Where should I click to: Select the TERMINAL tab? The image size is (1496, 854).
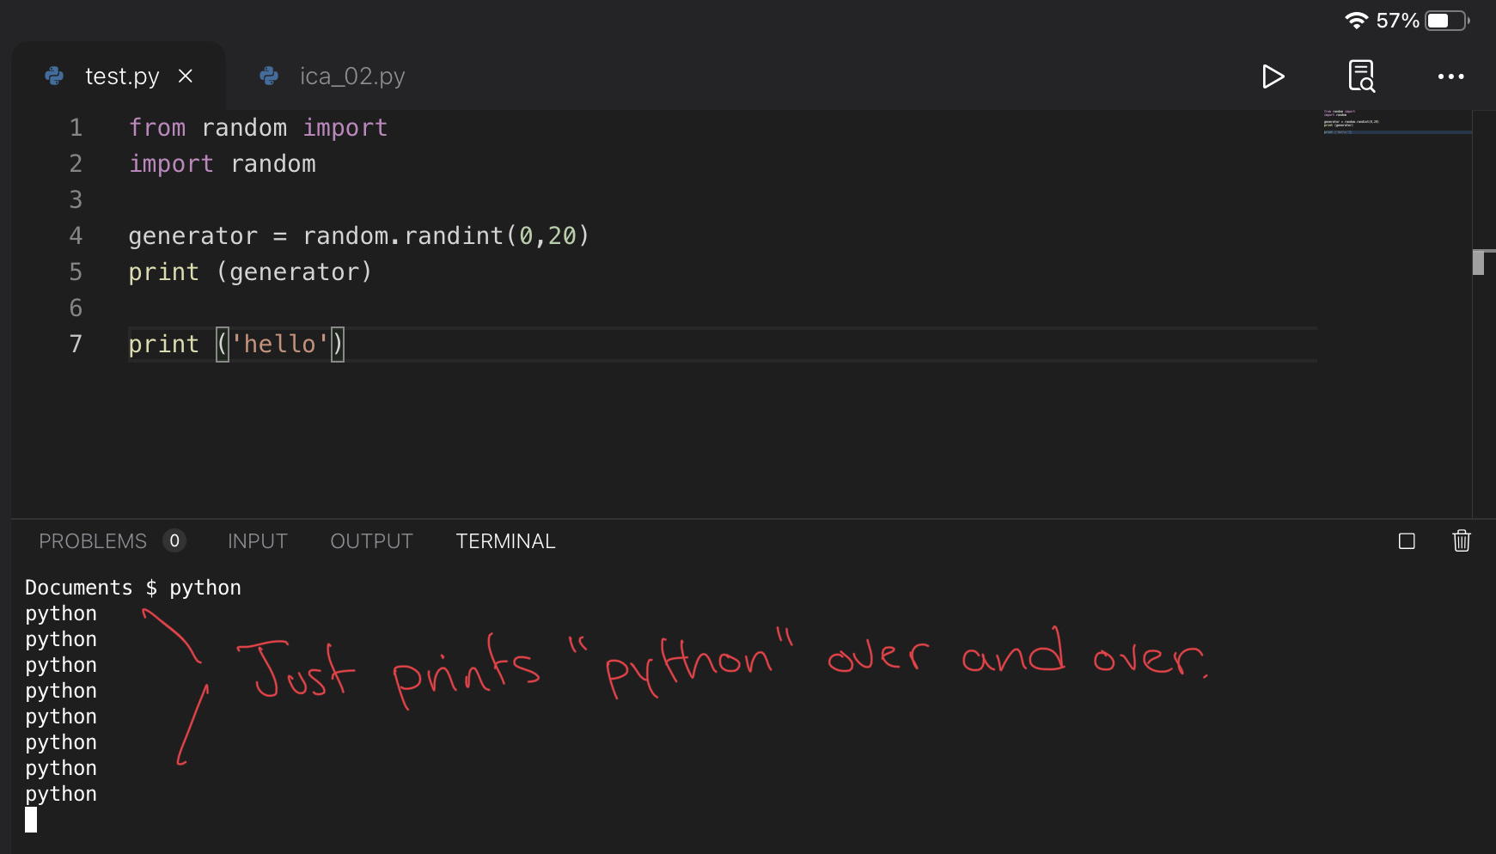point(505,541)
